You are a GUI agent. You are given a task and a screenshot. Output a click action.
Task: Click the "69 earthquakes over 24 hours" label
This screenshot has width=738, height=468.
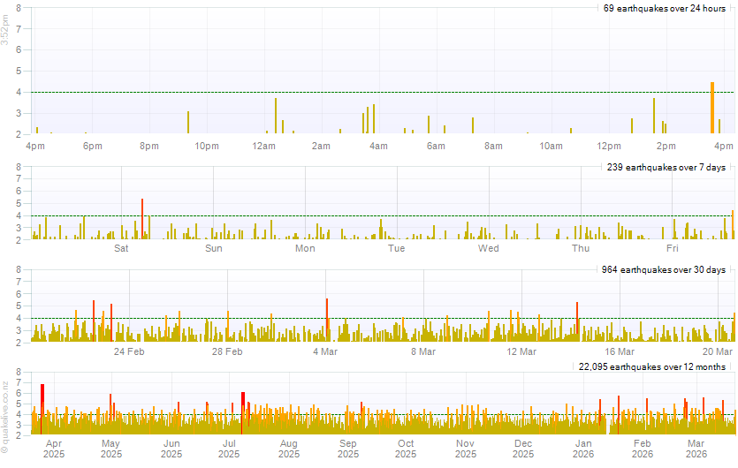665,8
